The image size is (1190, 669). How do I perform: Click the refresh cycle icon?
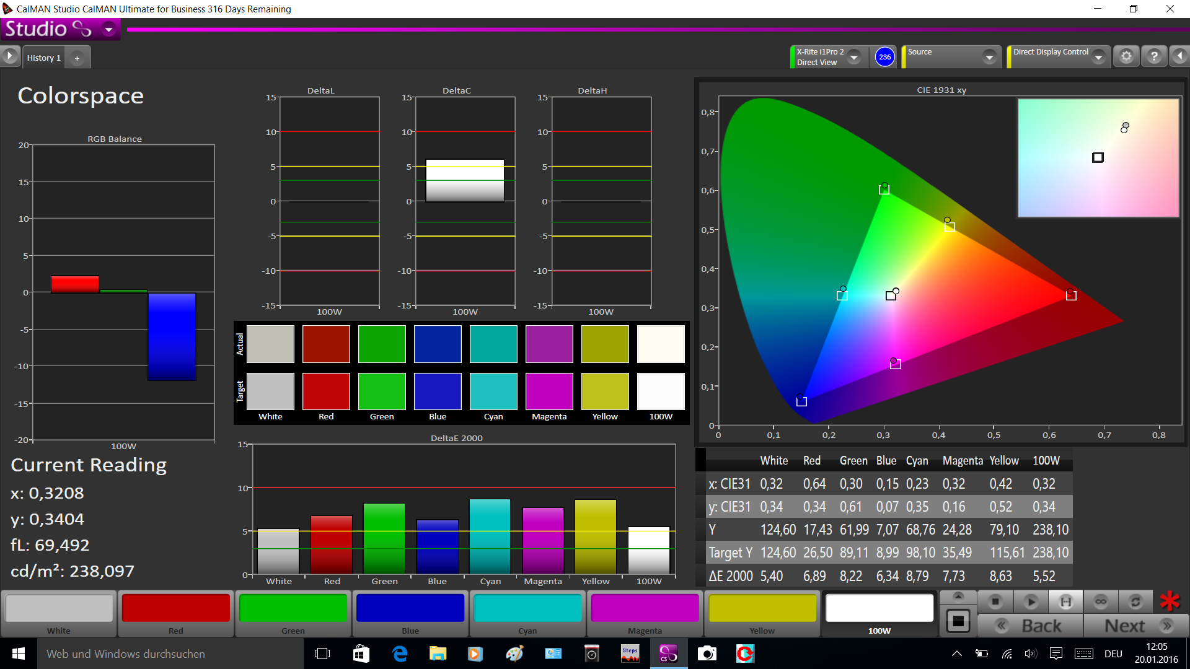(1135, 601)
